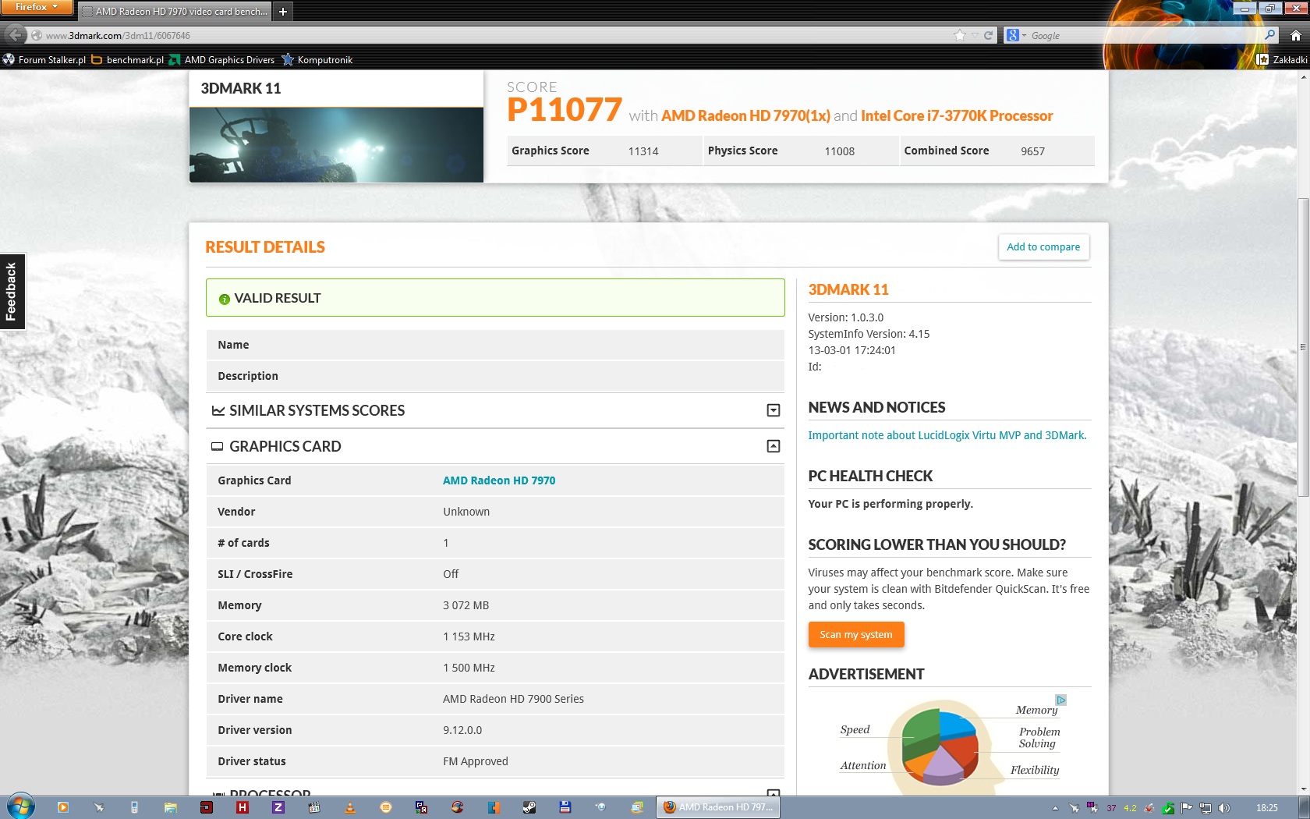1310x819 pixels.
Task: Open the Komputronik bookmark
Action: point(317,59)
